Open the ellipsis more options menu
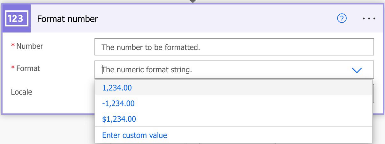Viewport: 385px width, 144px height. click(x=369, y=19)
